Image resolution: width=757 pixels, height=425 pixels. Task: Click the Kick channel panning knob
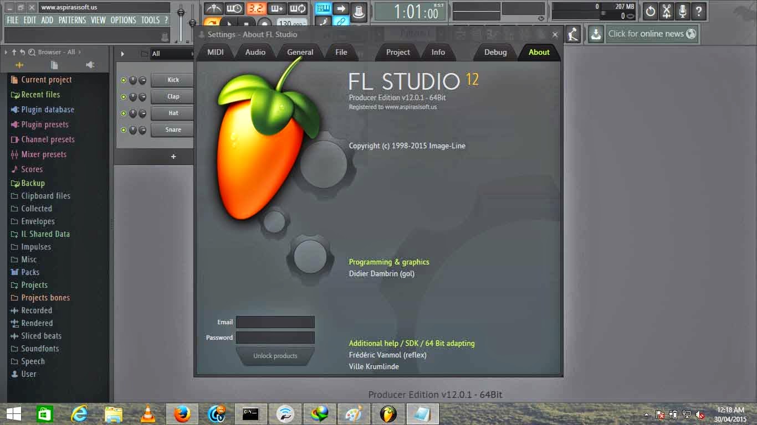[x=133, y=80]
